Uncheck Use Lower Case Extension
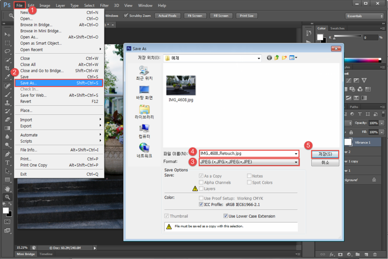This screenshot has height=259, width=388. click(x=225, y=216)
